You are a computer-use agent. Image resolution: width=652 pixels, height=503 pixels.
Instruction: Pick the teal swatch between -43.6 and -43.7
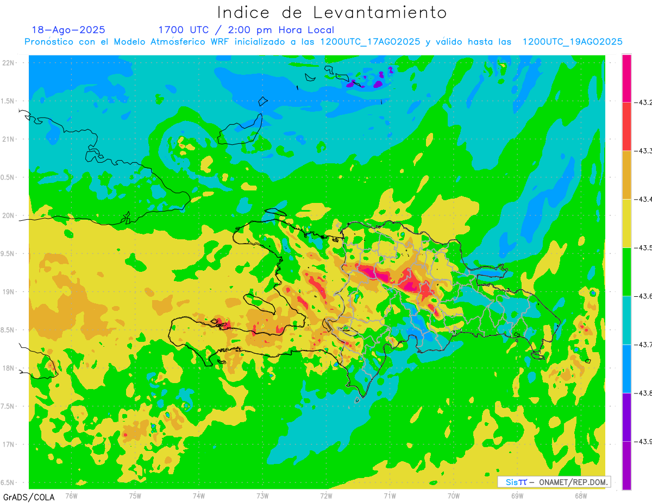coord(626,320)
